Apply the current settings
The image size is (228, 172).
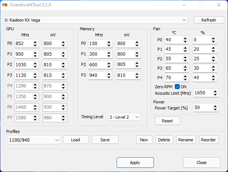click(x=135, y=163)
